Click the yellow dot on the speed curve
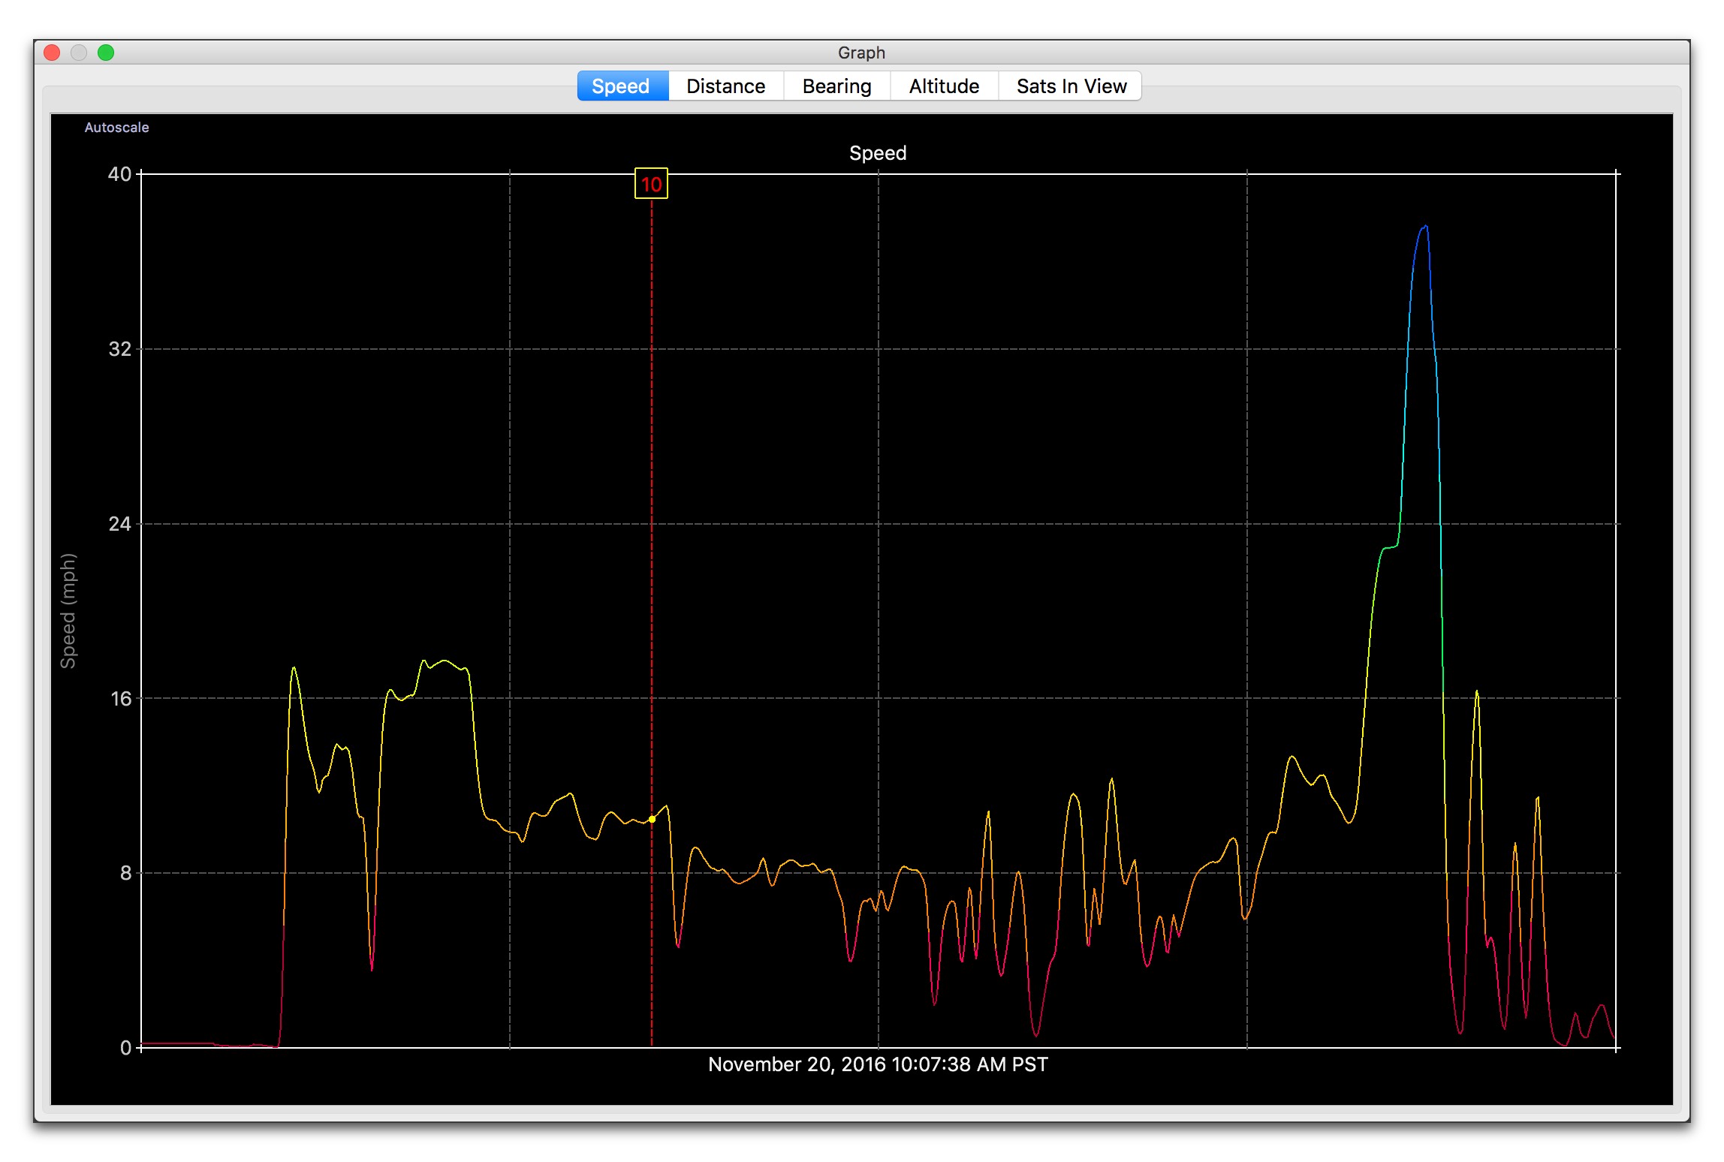This screenshot has height=1162, width=1724. 652,819
